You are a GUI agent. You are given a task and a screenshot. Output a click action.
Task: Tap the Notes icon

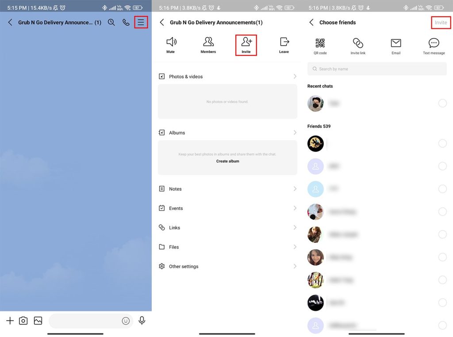(x=162, y=188)
